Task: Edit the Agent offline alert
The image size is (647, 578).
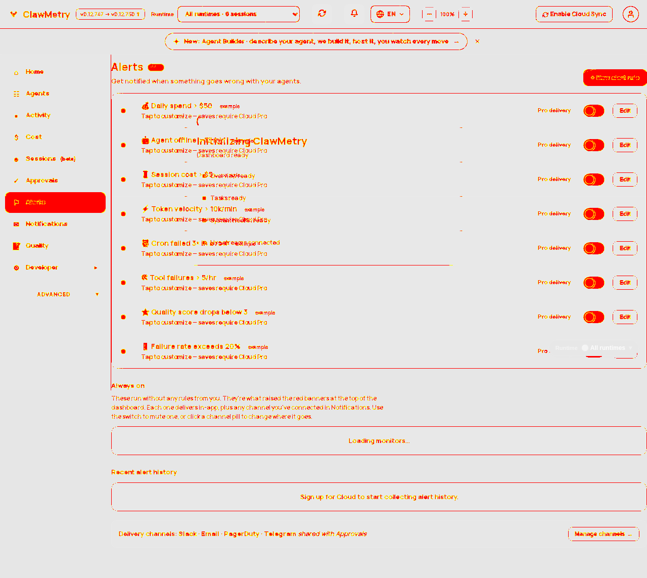Action: [x=625, y=145]
